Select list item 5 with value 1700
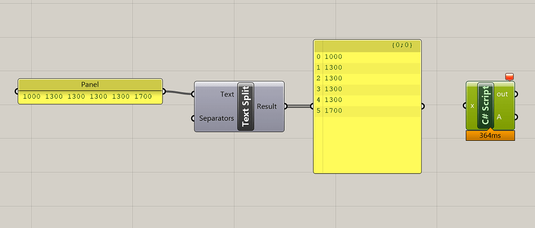Screen dimensions: 535x228 [x=367, y=111]
